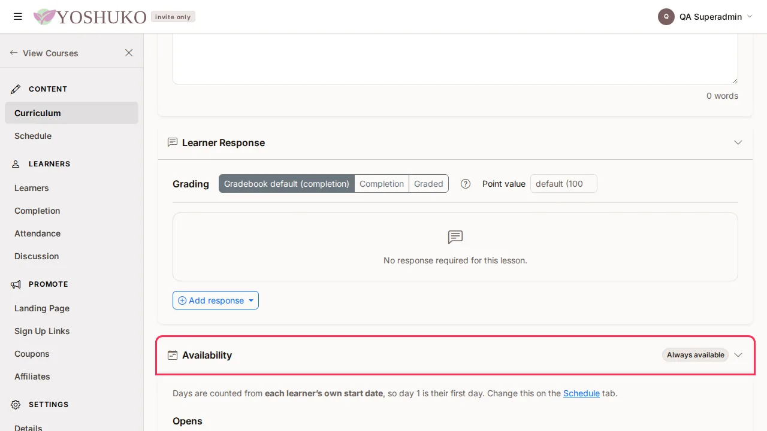
Task: Collapse the Learner Response section
Action: [738, 142]
